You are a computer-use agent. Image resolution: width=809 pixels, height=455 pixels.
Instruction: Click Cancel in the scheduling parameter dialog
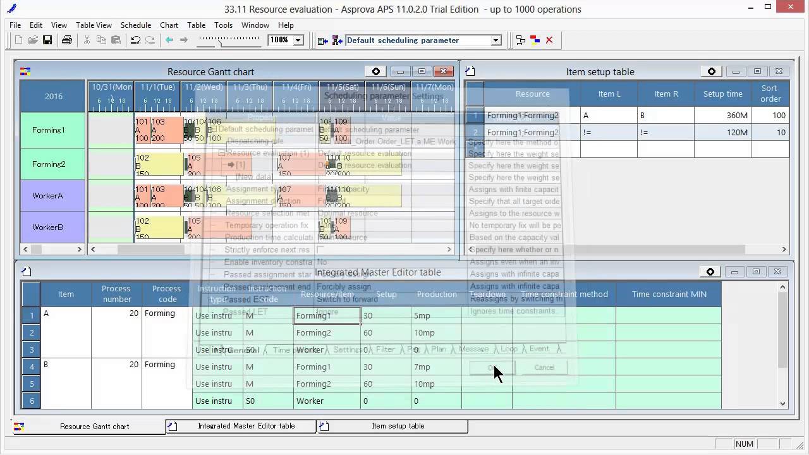point(544,367)
